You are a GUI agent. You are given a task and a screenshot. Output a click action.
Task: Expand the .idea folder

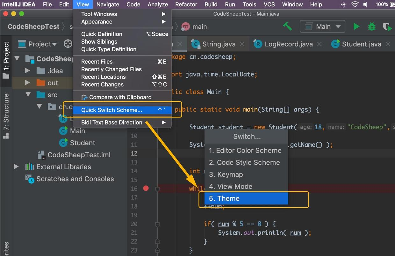pos(27,71)
